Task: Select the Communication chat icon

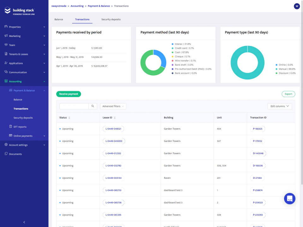Action: tap(5, 72)
